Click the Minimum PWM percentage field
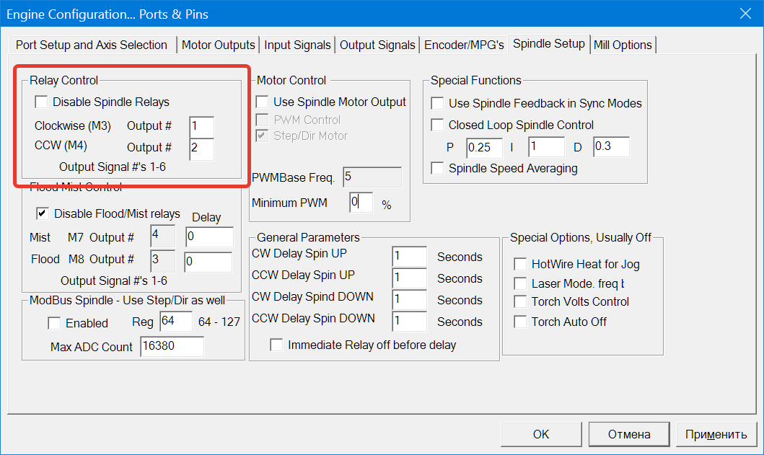Viewport: 764px width, 455px height. coord(361,203)
